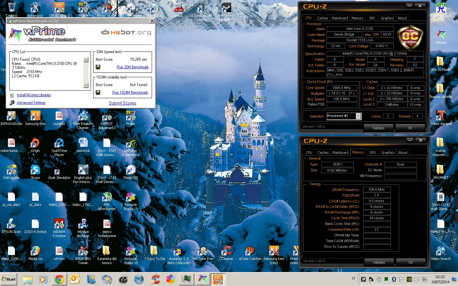Click the system tray clock 02:22
458x286 pixels.
(440, 277)
